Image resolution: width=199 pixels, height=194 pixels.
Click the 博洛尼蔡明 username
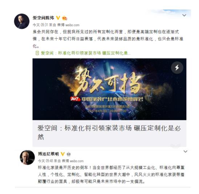pos(48,154)
